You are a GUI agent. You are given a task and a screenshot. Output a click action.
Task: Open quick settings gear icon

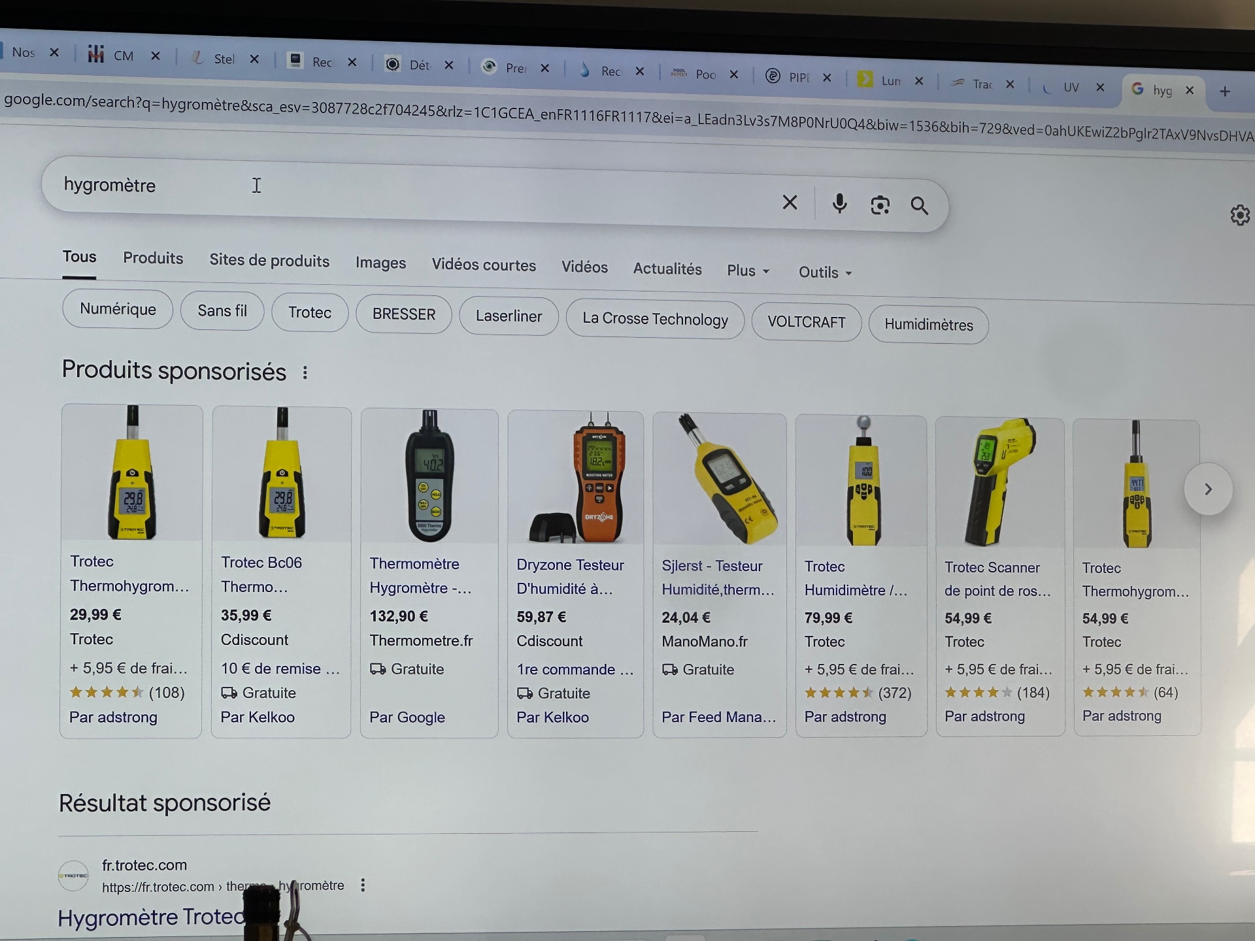click(x=1239, y=215)
